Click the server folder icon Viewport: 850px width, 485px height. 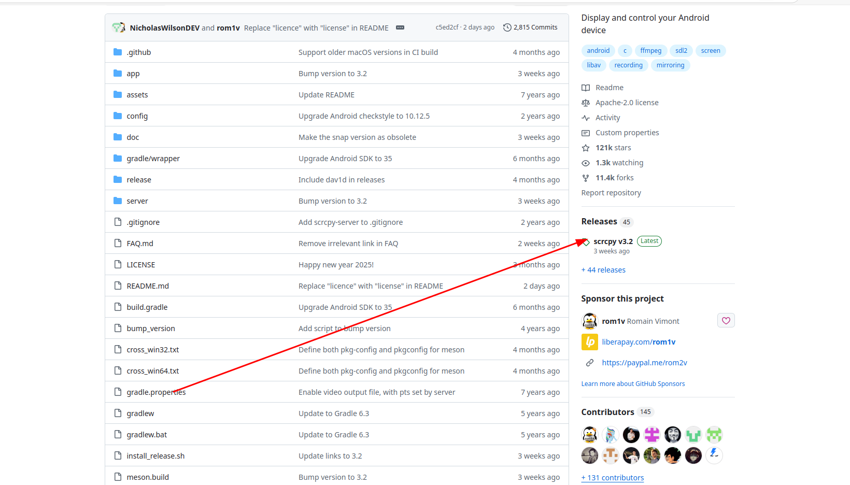tap(118, 201)
